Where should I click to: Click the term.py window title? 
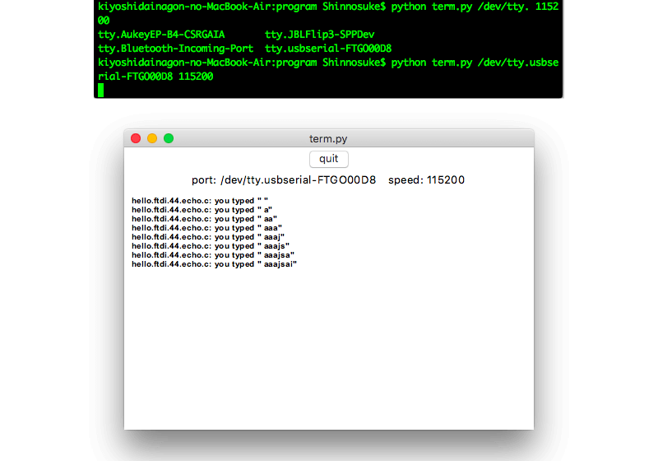point(328,139)
